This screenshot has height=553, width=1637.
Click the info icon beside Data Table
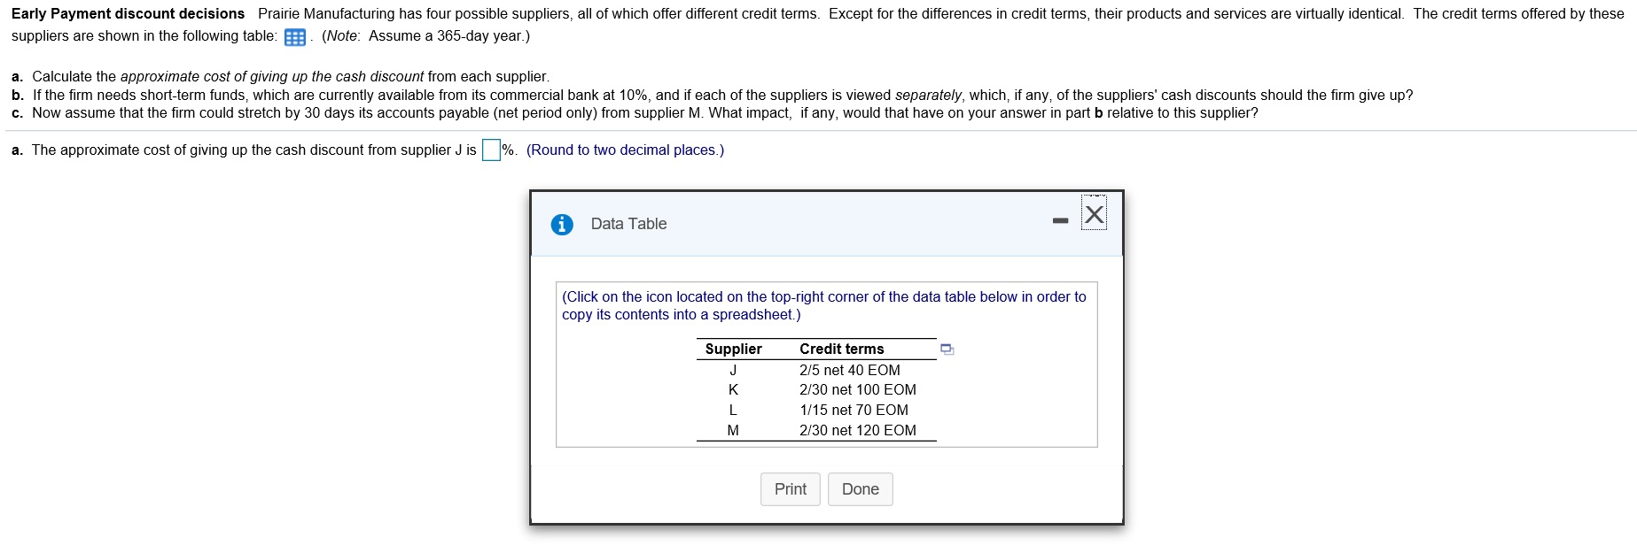(562, 225)
